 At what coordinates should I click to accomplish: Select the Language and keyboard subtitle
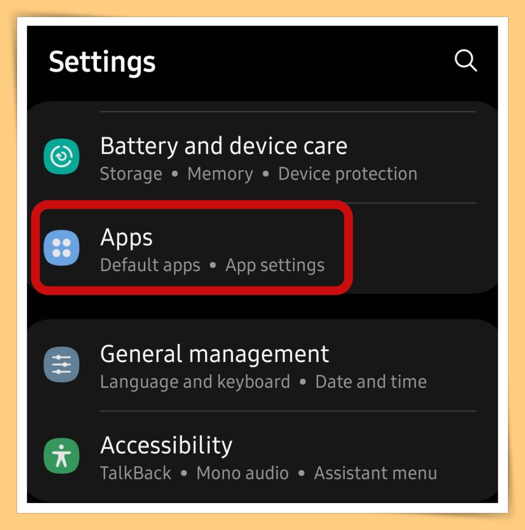click(x=195, y=382)
